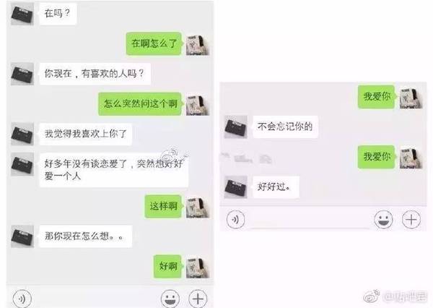
Task: Tap the '好好过。' message bubble
Action: click(276, 187)
